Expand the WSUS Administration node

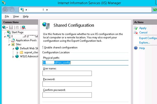point(13,57)
